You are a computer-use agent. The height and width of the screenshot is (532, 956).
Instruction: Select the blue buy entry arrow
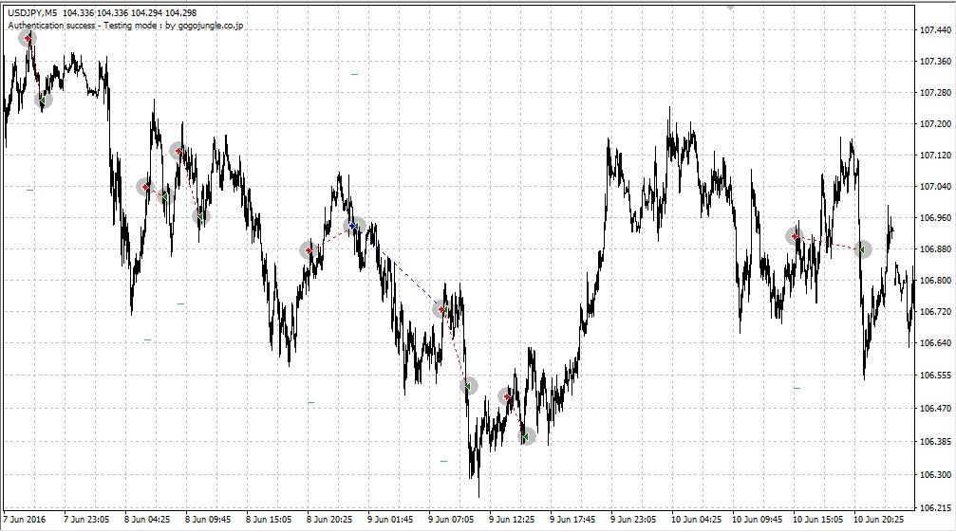tap(353, 226)
